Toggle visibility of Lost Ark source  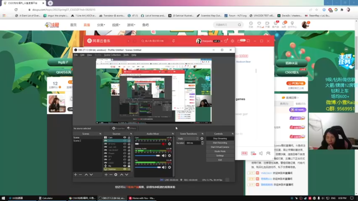(125, 147)
